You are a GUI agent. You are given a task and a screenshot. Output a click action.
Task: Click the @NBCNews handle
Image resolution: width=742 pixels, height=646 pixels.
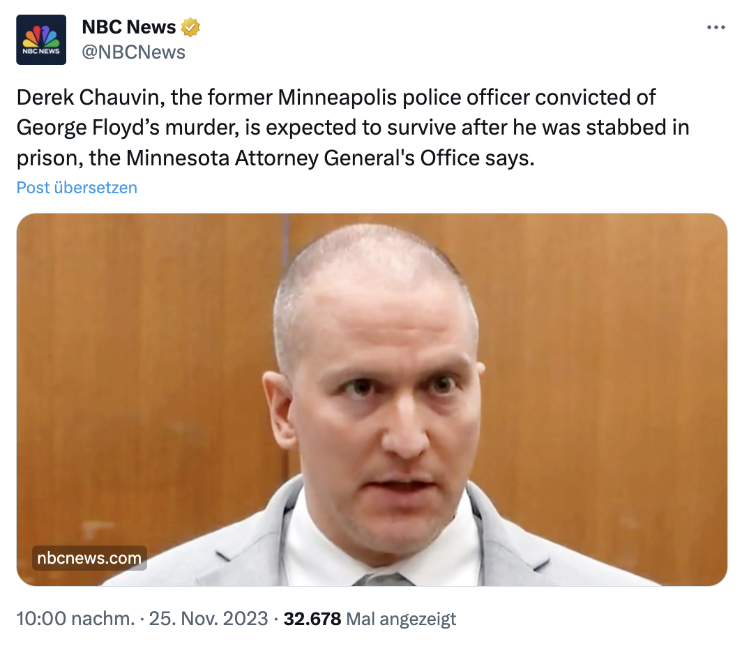point(134,52)
